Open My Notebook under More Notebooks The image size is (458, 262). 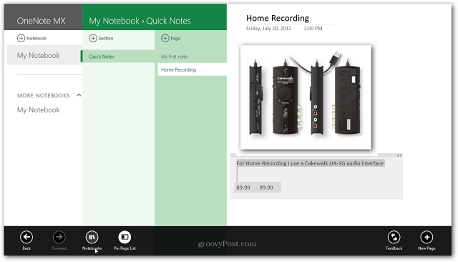point(38,110)
